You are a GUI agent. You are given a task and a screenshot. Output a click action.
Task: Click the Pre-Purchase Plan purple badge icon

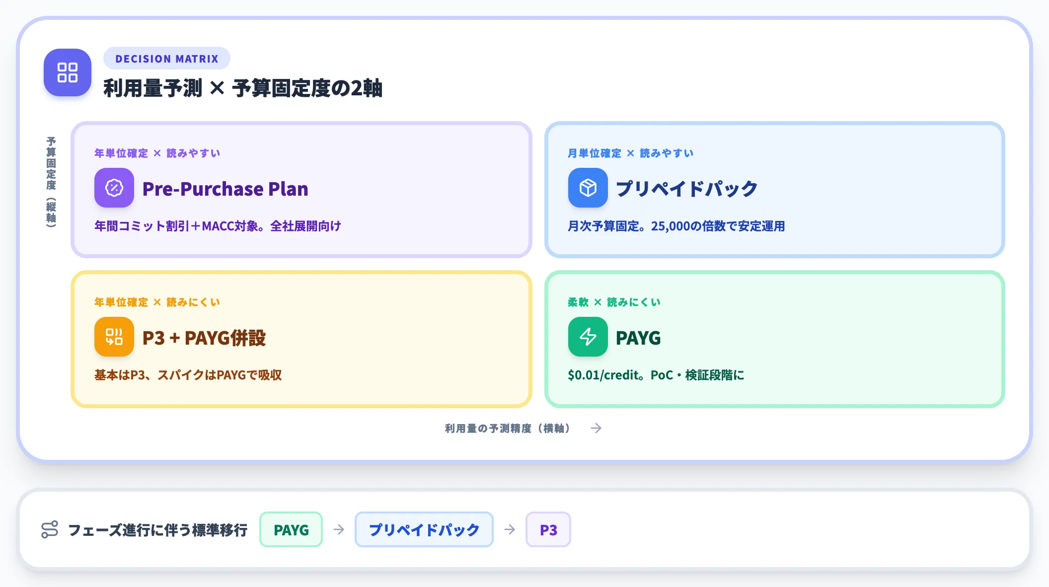click(114, 188)
